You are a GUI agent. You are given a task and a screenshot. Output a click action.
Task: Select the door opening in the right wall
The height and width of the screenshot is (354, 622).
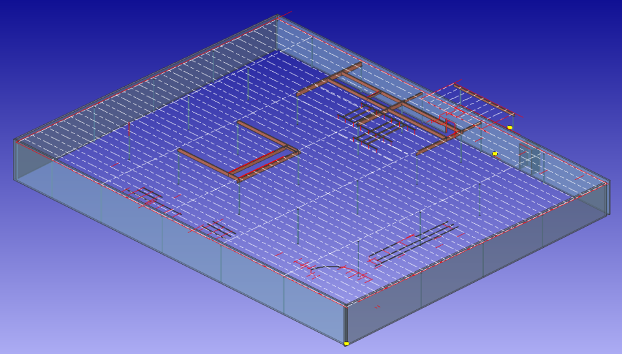coord(529,159)
